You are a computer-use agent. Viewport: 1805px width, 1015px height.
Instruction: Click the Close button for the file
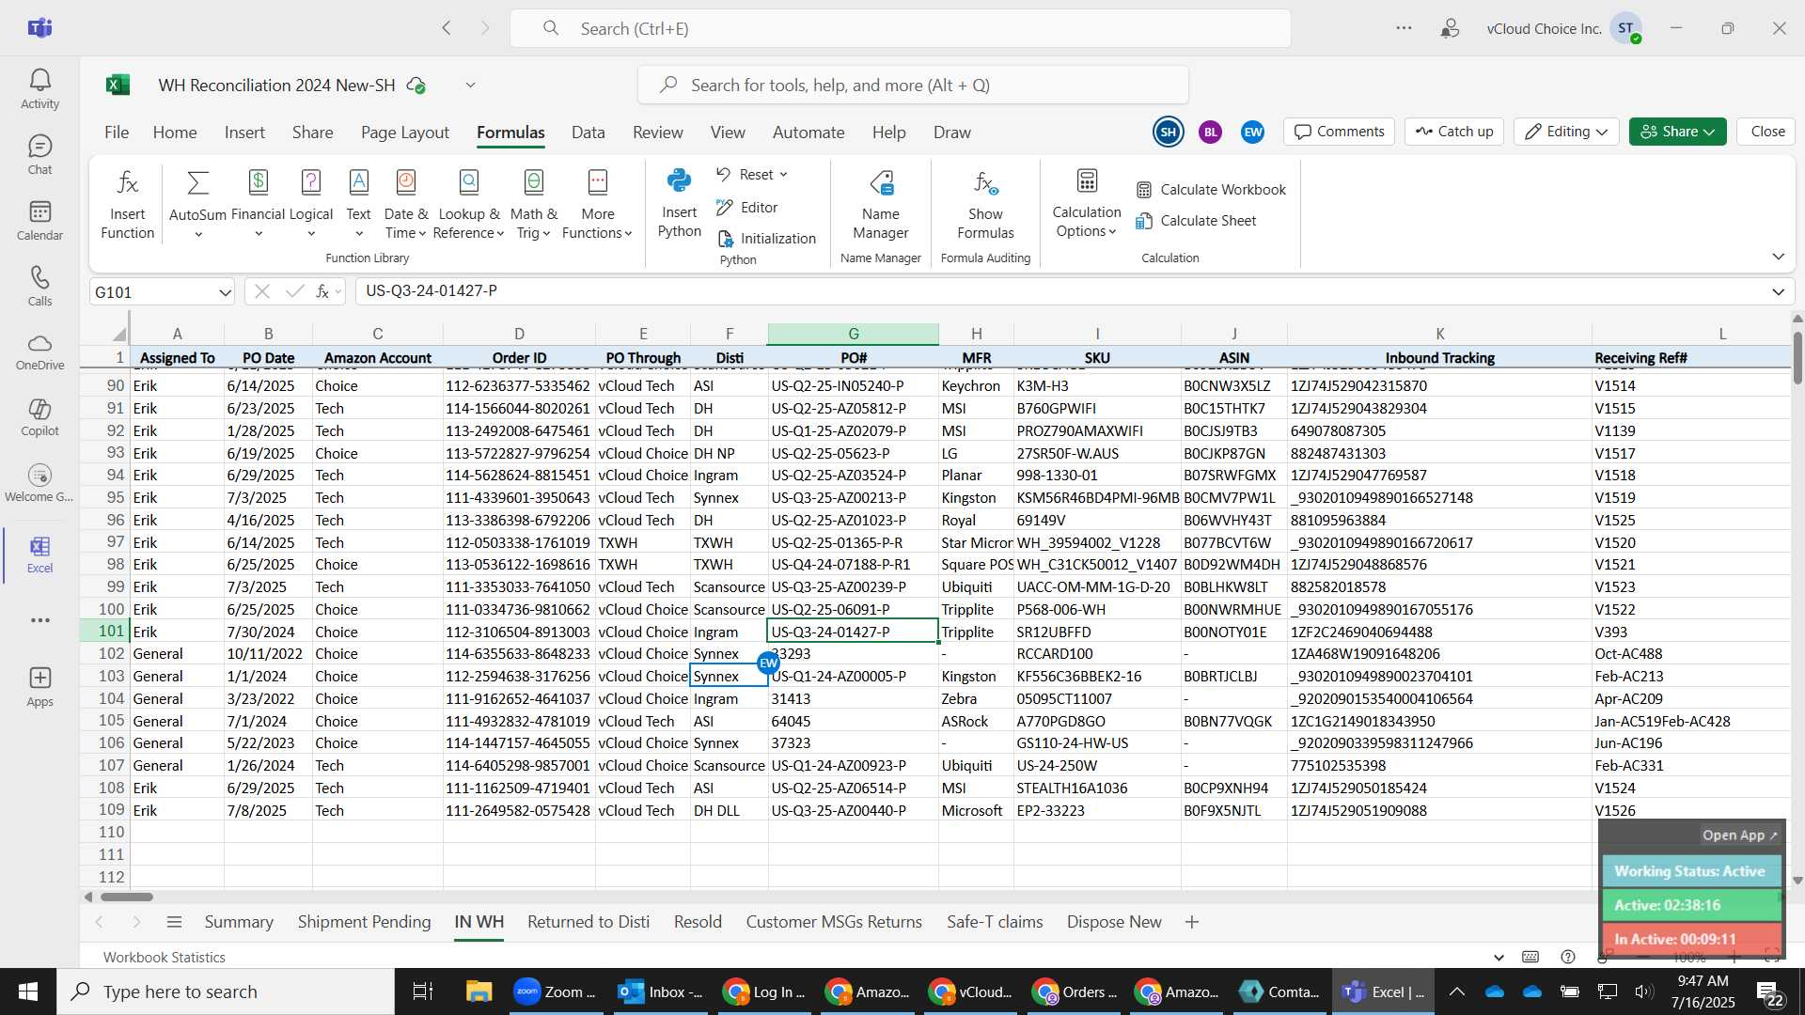tap(1767, 132)
